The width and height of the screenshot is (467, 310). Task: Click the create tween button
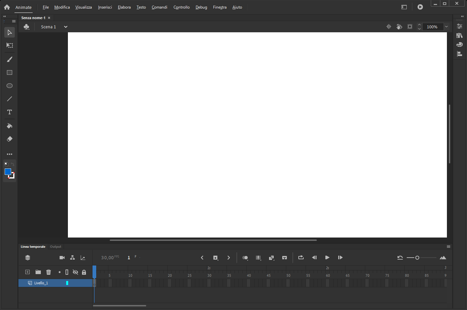point(271,258)
